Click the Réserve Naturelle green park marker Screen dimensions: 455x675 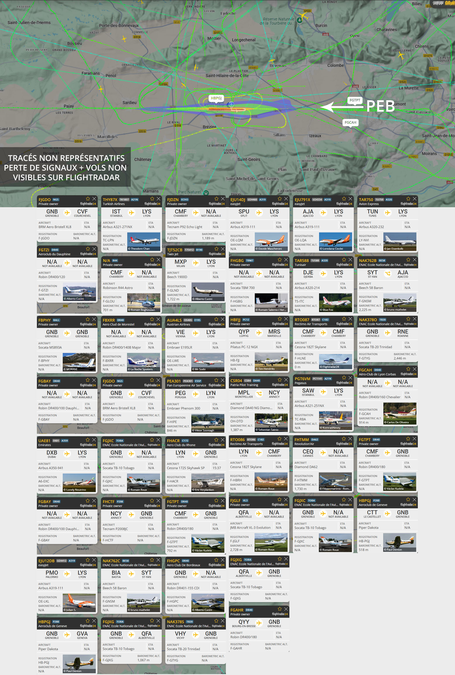tap(299, 20)
